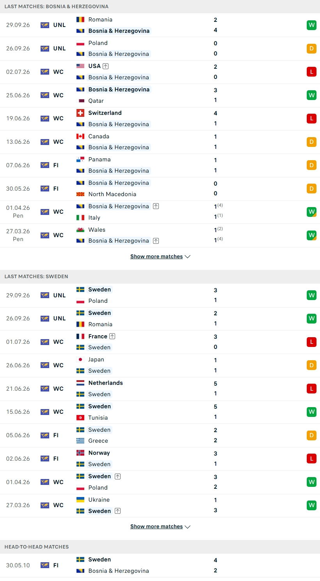Screen dimensions: 320x581
Task: Click the green W badge for Romania match
Action: point(311,25)
